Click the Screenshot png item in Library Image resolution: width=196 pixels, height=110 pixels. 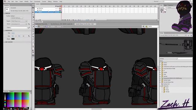point(173,78)
